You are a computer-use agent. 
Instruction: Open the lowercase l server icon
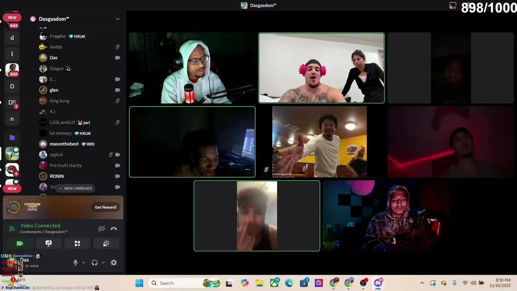pos(12,54)
